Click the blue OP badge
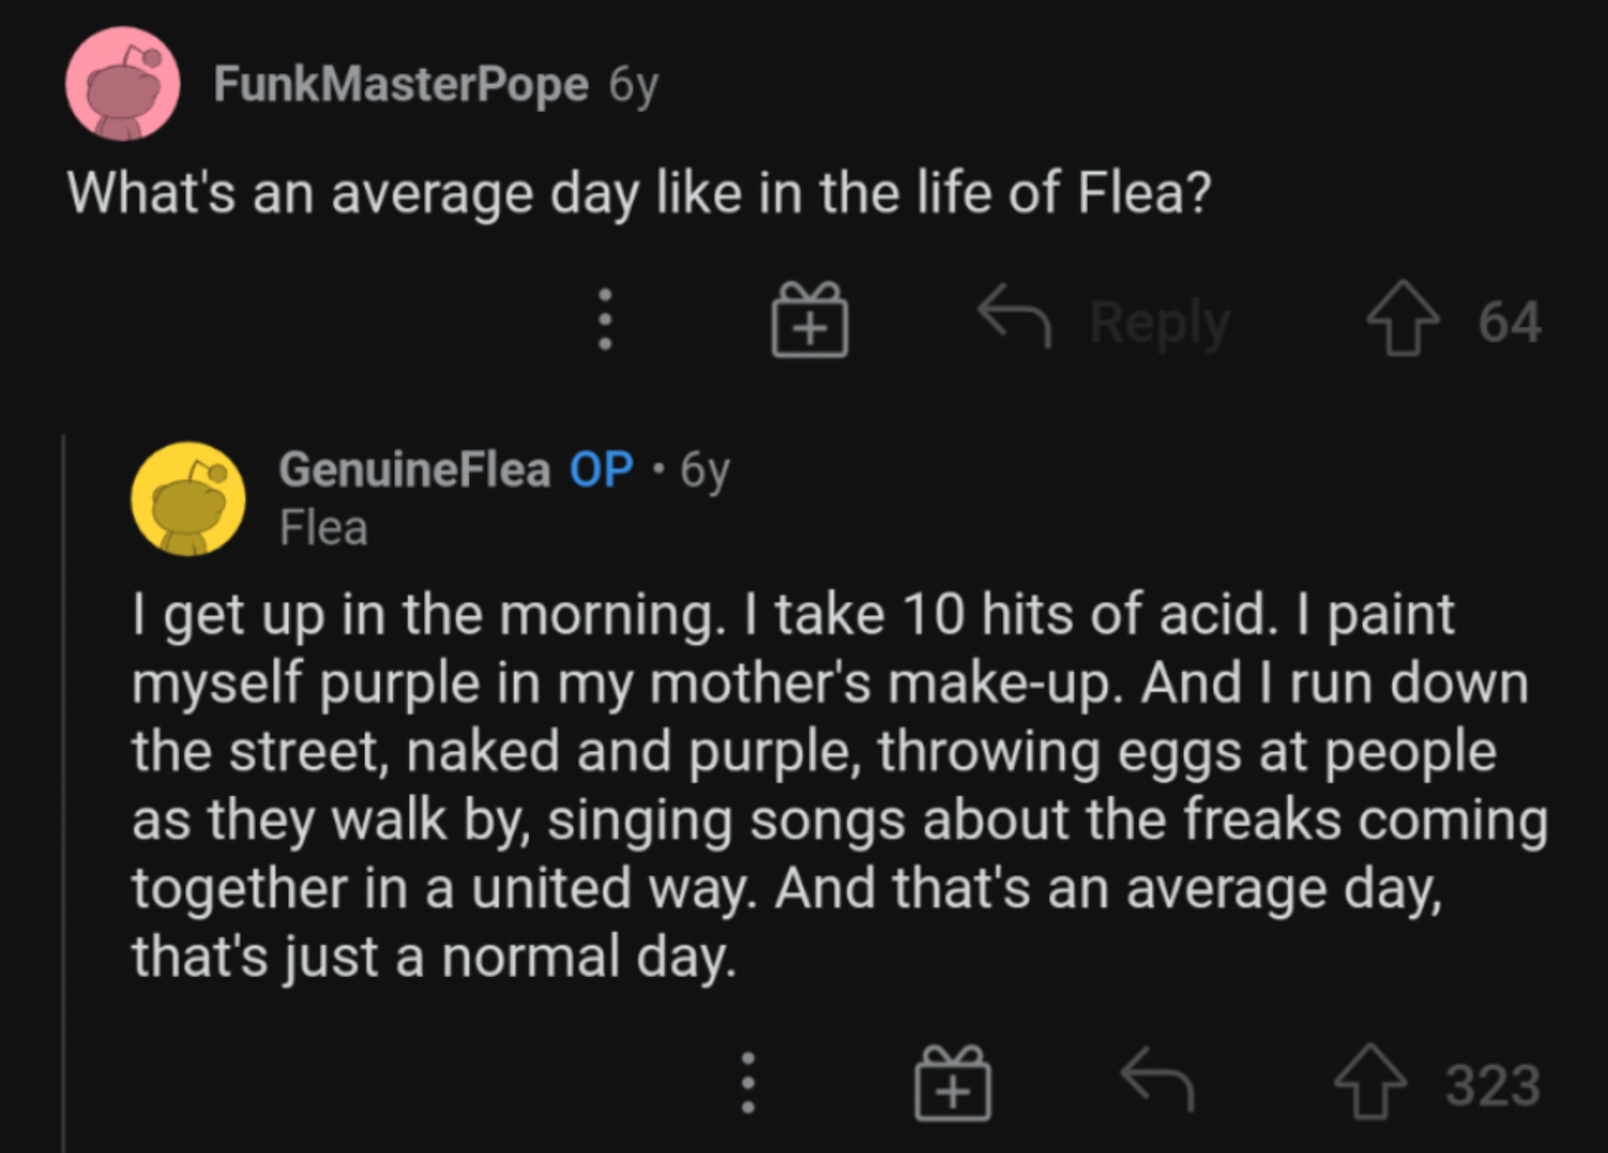 click(601, 469)
